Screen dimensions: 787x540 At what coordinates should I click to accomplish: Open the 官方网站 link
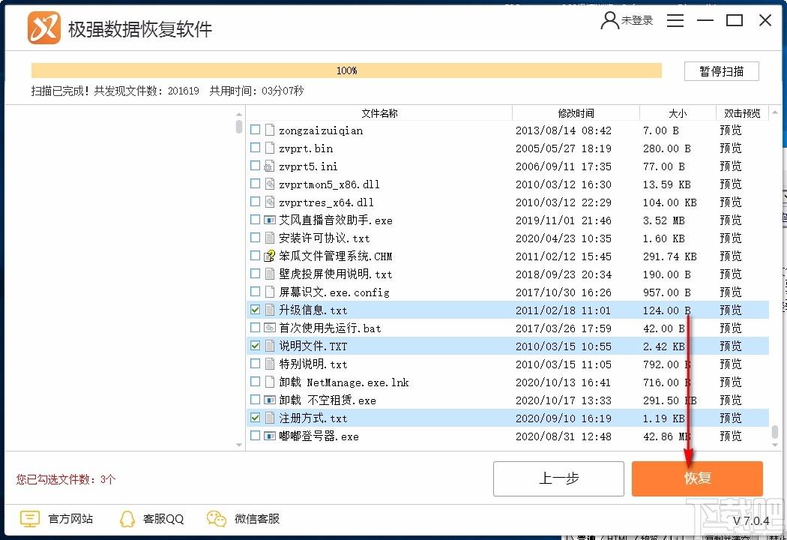[70, 519]
